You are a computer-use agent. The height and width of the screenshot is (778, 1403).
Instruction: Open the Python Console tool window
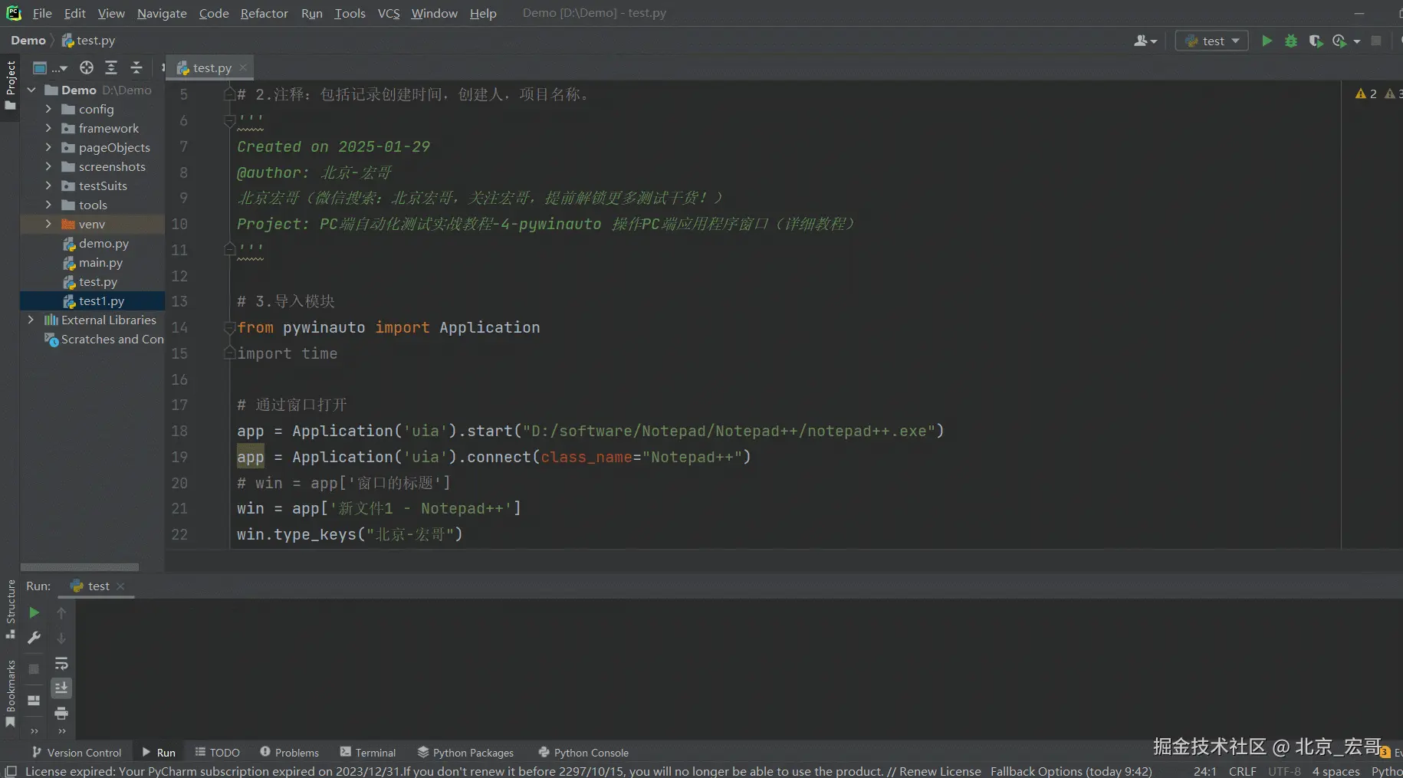583,753
